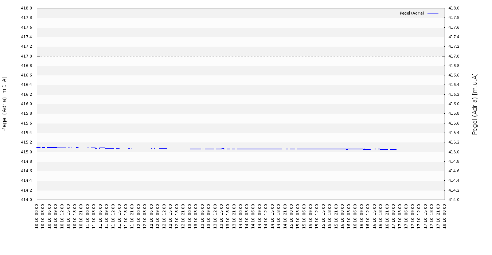Select the "10.10. 00:00" time axis label

37,216
